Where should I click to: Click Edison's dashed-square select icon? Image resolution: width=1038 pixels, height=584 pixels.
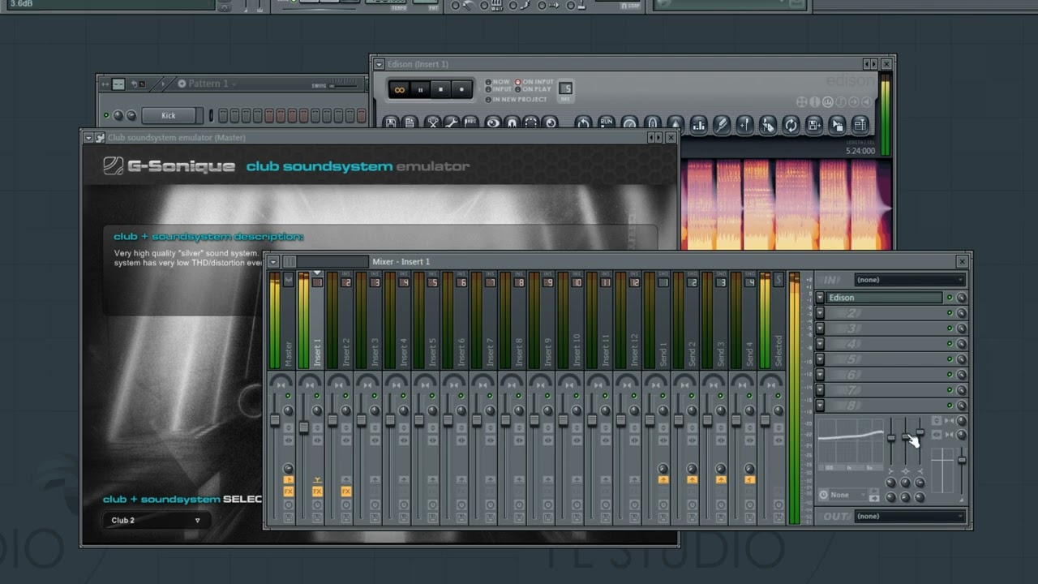tap(531, 123)
